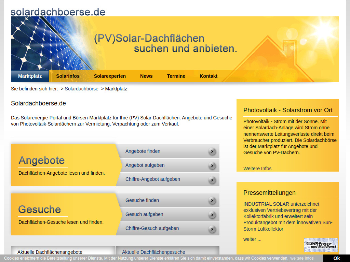Click the arrow icon next to Gesuche finden
This screenshot has height=262, width=350.
pos(213,200)
